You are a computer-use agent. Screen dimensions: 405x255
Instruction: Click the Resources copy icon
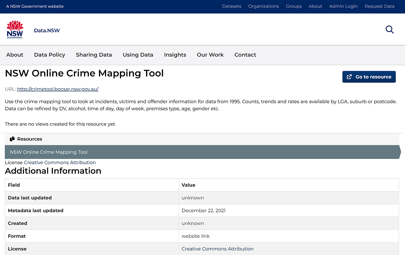pos(12,139)
